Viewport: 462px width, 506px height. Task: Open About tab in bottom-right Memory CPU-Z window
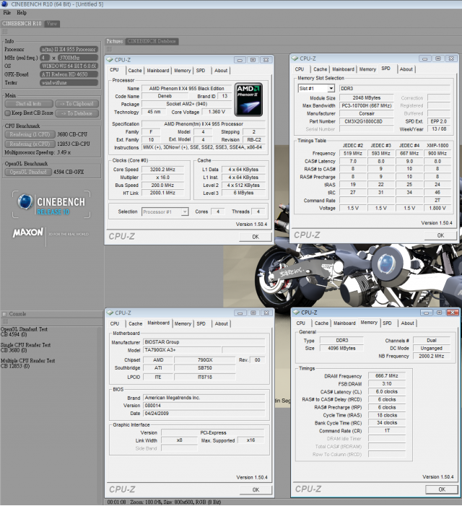pos(407,323)
